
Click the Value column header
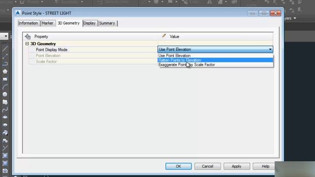(174, 36)
